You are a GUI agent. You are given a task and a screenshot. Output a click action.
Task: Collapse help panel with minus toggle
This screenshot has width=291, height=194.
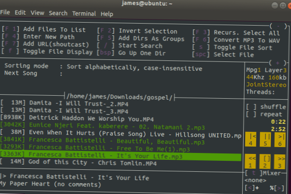click(x=278, y=26)
